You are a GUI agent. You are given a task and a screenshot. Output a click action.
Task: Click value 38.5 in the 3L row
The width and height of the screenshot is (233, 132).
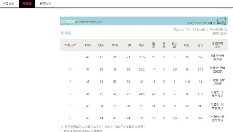coord(200,106)
